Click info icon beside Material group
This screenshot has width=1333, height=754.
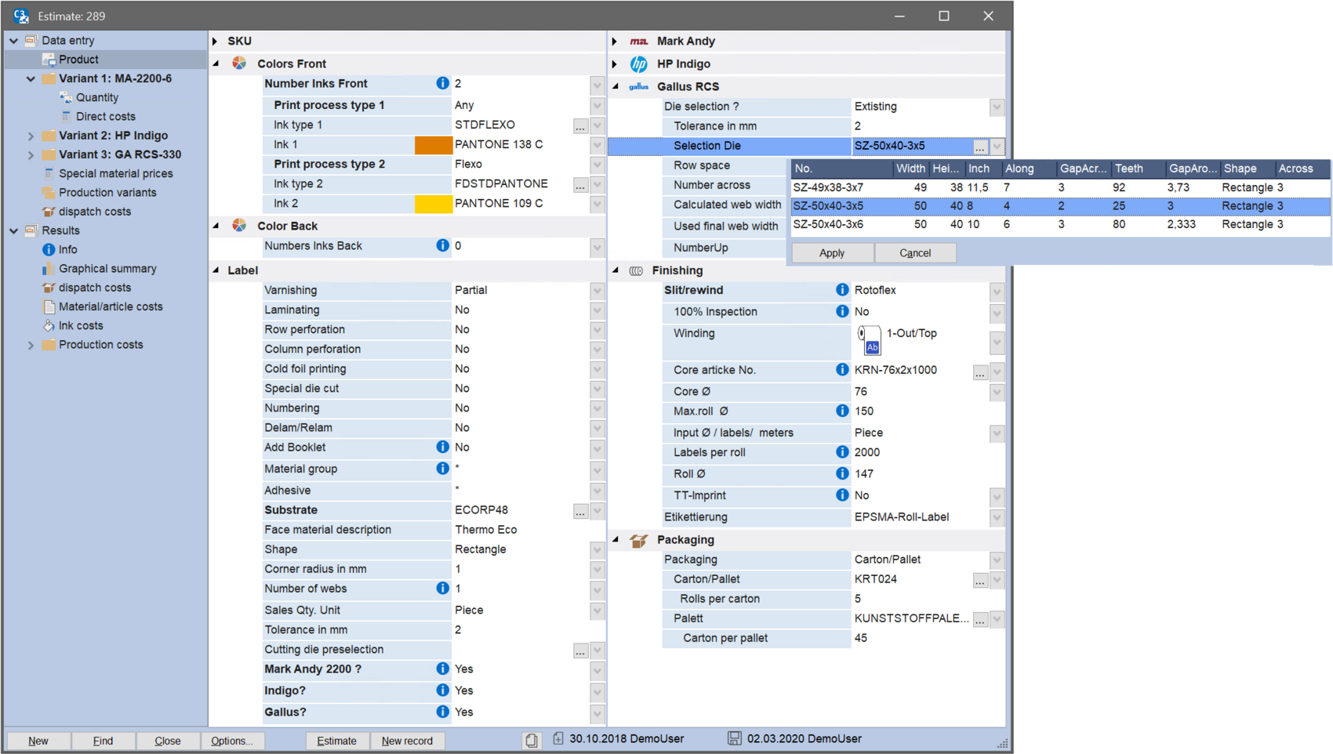[x=442, y=468]
